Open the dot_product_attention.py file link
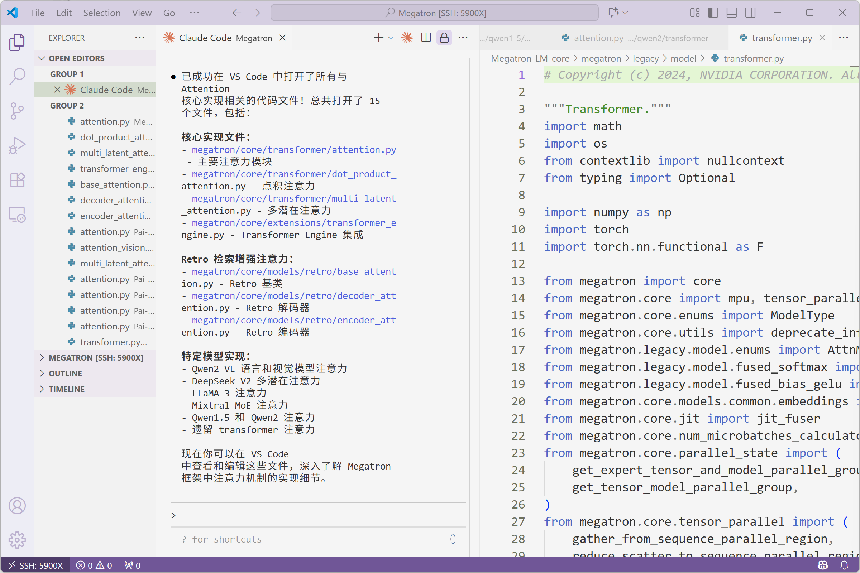 click(294, 174)
